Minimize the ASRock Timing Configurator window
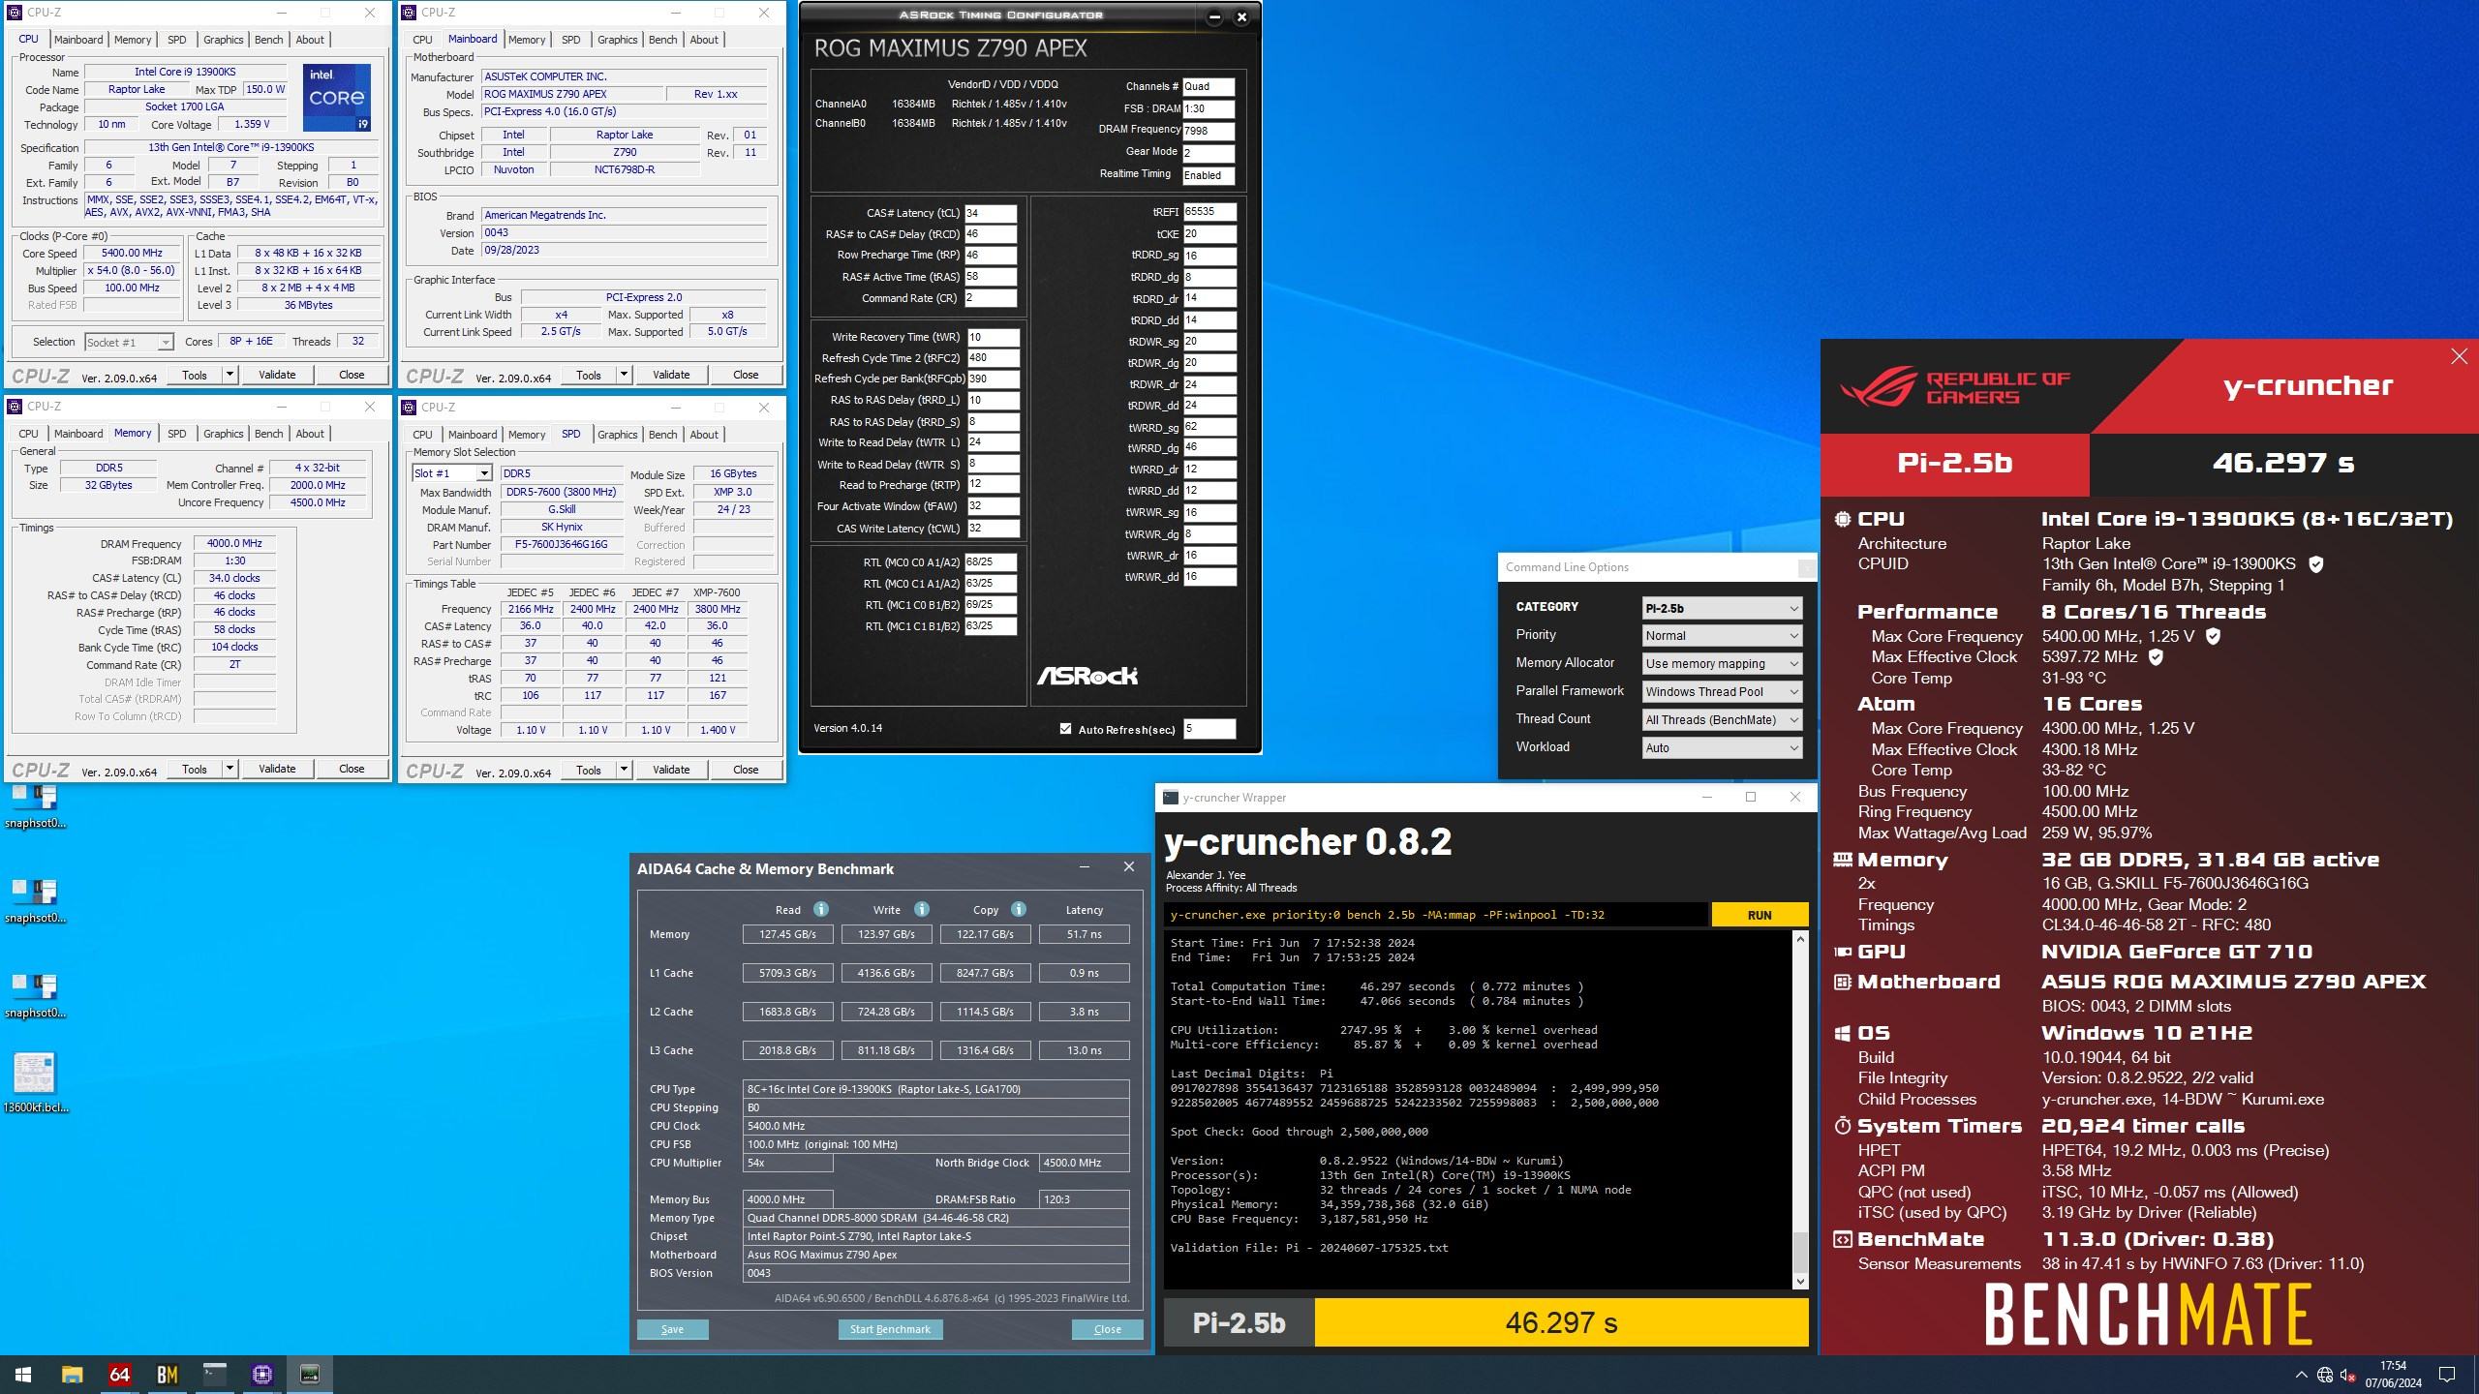This screenshot has width=2479, height=1394. pos(1215,16)
